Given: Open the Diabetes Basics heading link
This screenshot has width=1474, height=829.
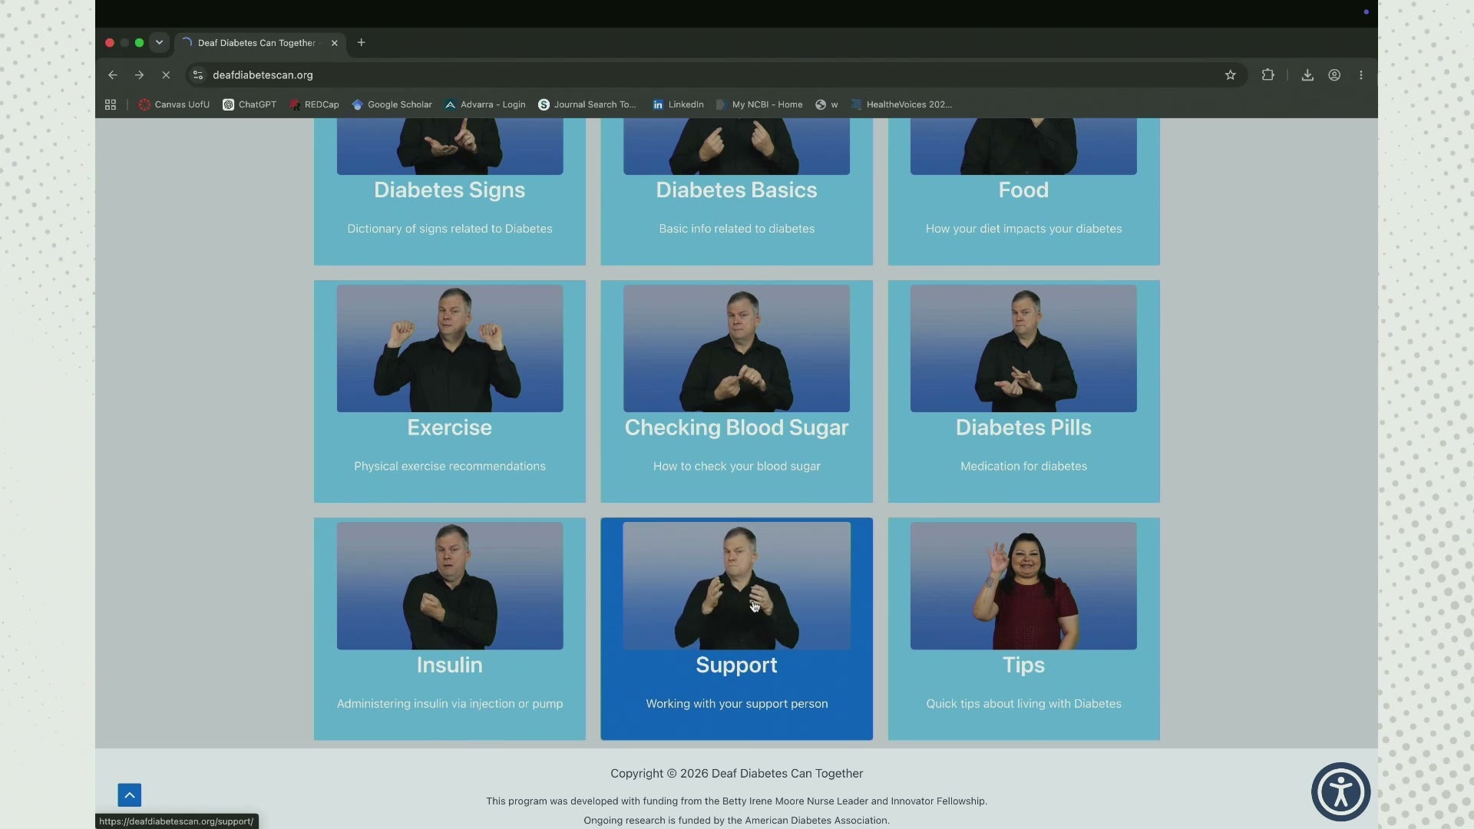Looking at the screenshot, I should pyautogui.click(x=737, y=190).
